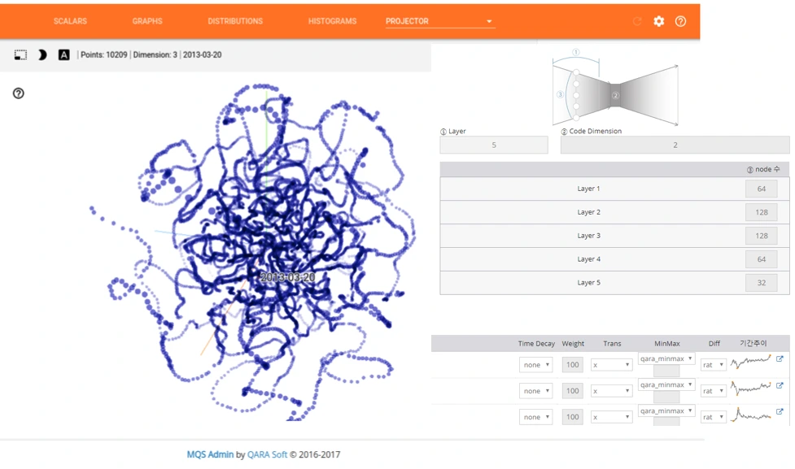The width and height of the screenshot is (795, 469).
Task: Open the qara_minmax dropdown in the first row
Action: pyautogui.click(x=666, y=358)
